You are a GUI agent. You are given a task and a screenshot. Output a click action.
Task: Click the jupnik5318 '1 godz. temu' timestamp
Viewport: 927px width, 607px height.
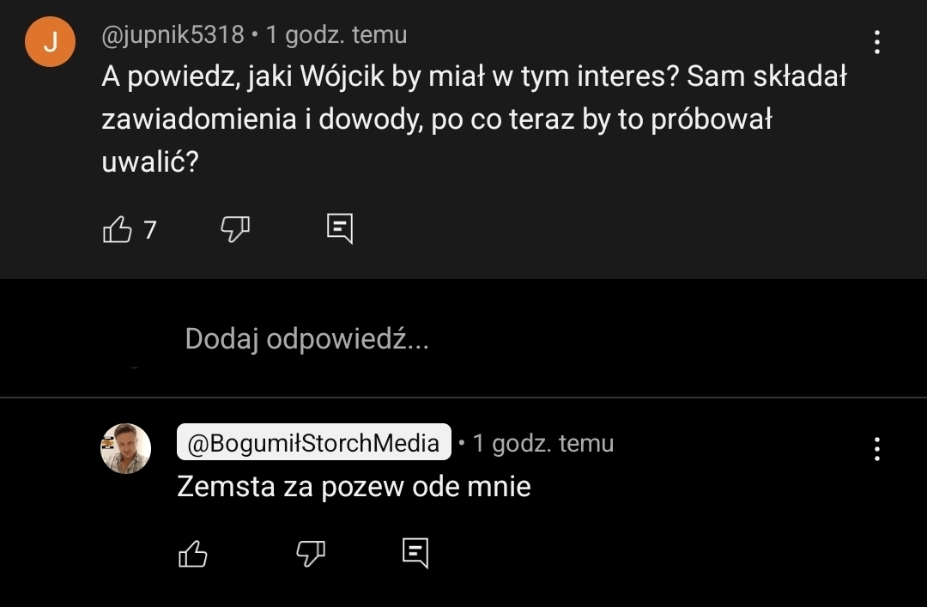click(336, 34)
